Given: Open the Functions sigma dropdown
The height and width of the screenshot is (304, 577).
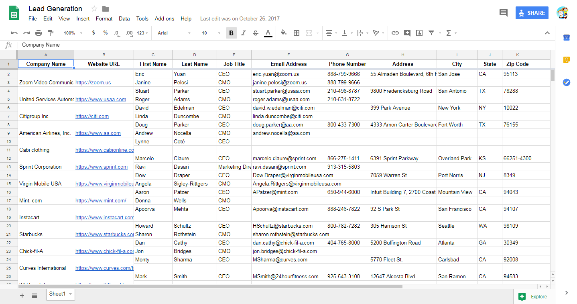Looking at the screenshot, I should [x=451, y=33].
